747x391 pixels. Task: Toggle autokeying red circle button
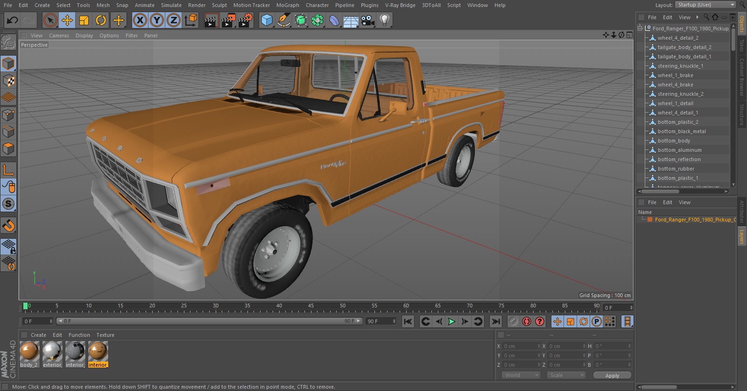[x=527, y=321]
